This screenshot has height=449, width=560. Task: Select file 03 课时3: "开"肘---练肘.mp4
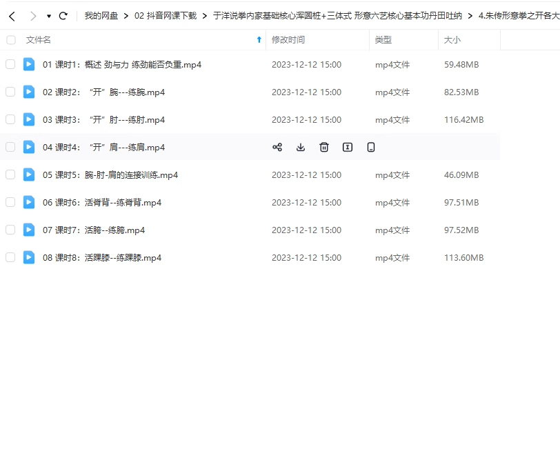point(104,120)
